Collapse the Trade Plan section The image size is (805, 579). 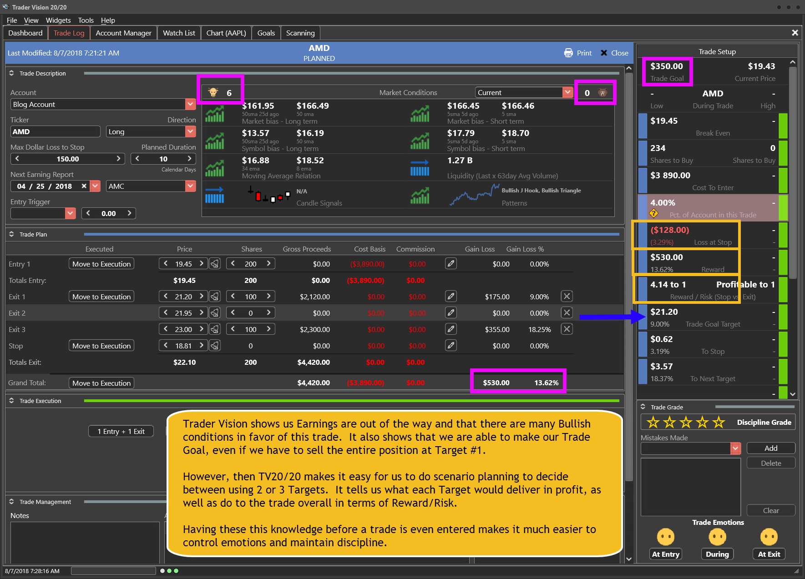tap(11, 234)
